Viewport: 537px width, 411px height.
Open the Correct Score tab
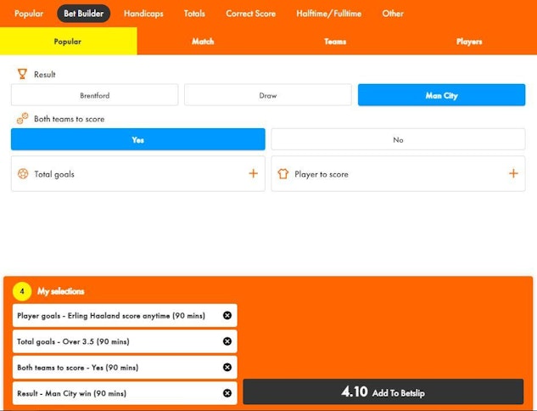point(250,14)
